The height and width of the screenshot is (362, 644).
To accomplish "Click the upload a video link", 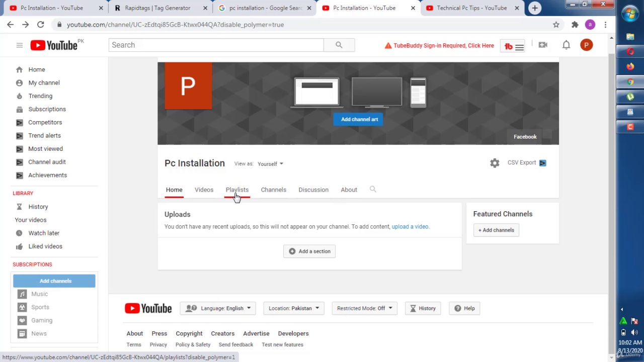I will [410, 227].
